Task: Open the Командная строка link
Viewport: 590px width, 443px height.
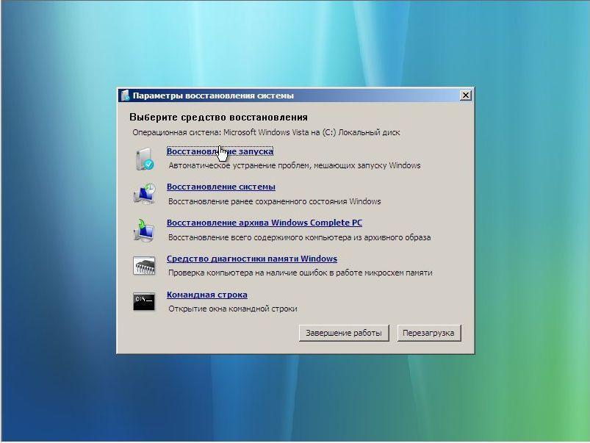Action: click(207, 295)
